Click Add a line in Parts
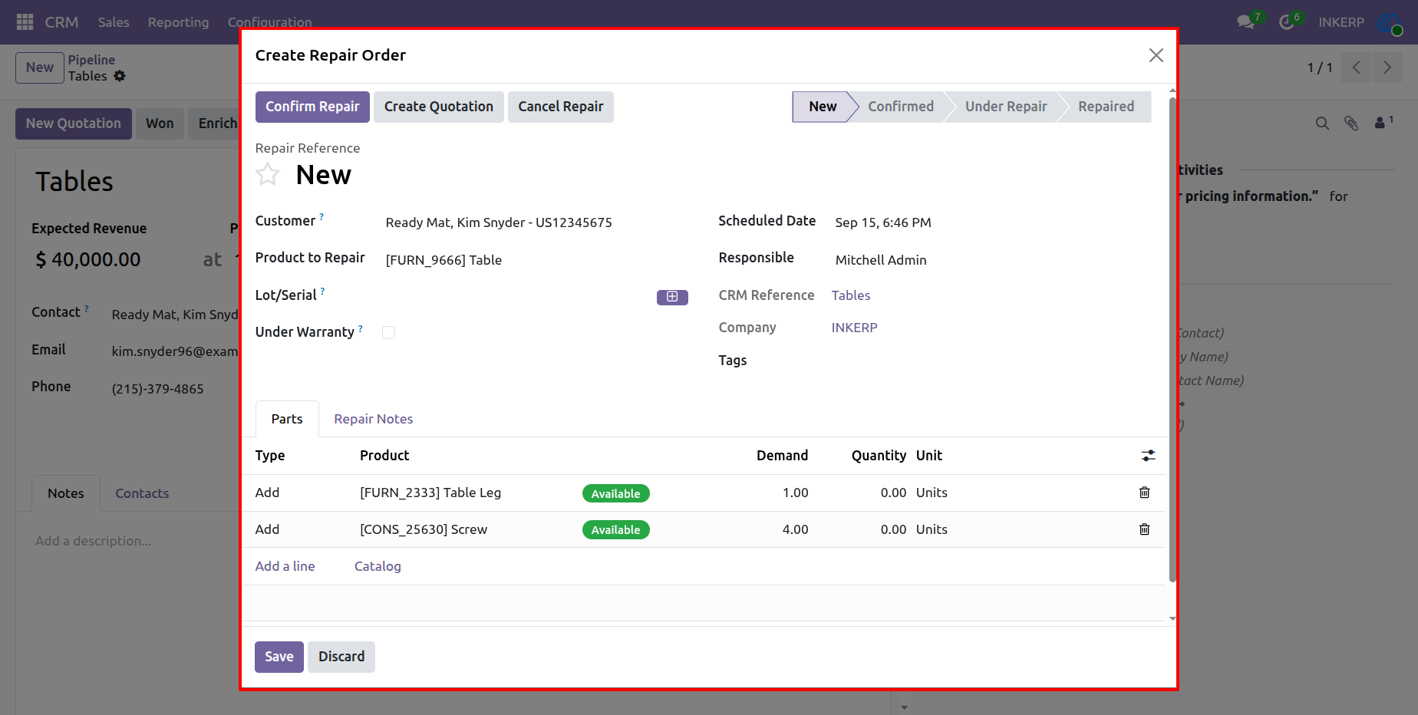1418x715 pixels. click(x=285, y=566)
